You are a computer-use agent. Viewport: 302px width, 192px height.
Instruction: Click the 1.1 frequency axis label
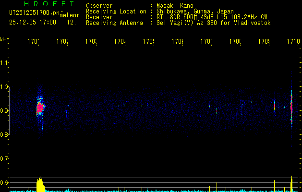(4, 63)
